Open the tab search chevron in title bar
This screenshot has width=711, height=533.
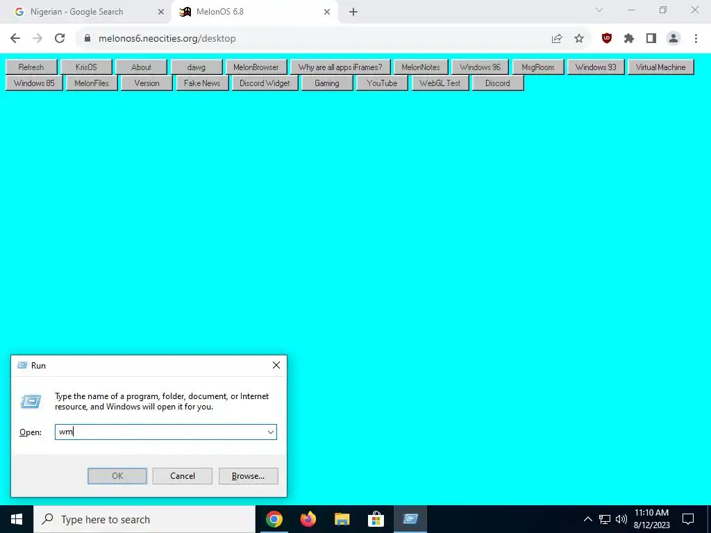click(x=599, y=10)
